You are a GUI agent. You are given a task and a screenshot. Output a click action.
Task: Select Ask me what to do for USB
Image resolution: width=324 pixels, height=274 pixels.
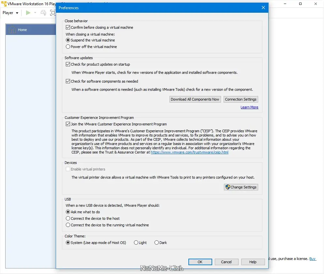68,212
